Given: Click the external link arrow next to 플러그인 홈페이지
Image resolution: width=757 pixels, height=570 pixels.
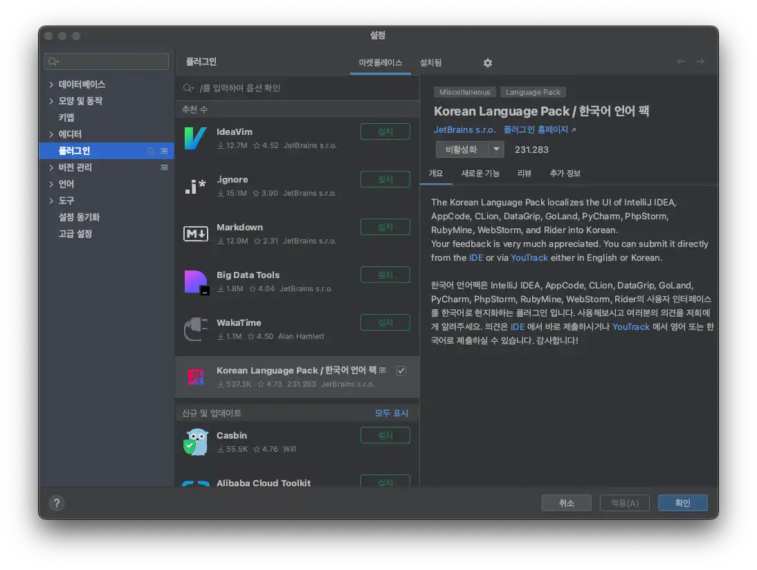Looking at the screenshot, I should point(574,130).
